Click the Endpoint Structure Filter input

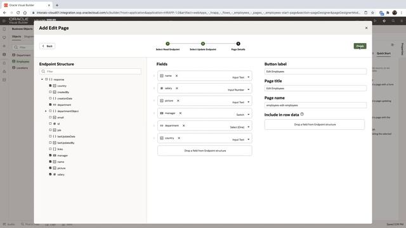pos(90,72)
